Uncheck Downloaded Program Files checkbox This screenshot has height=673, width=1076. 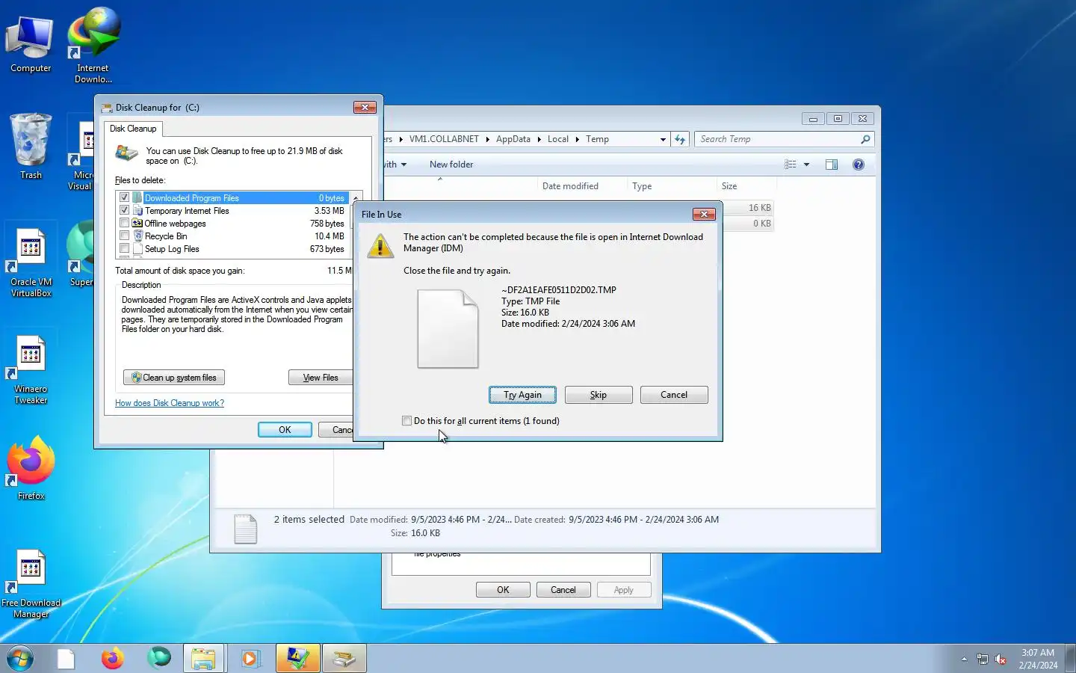(124, 198)
